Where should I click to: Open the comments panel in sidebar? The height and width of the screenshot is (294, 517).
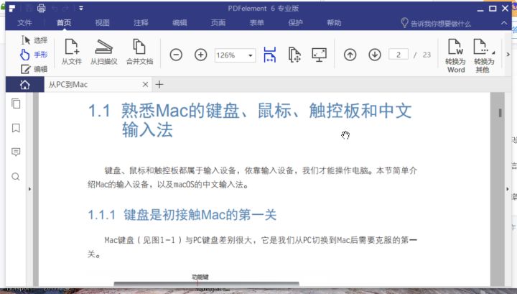[16, 152]
